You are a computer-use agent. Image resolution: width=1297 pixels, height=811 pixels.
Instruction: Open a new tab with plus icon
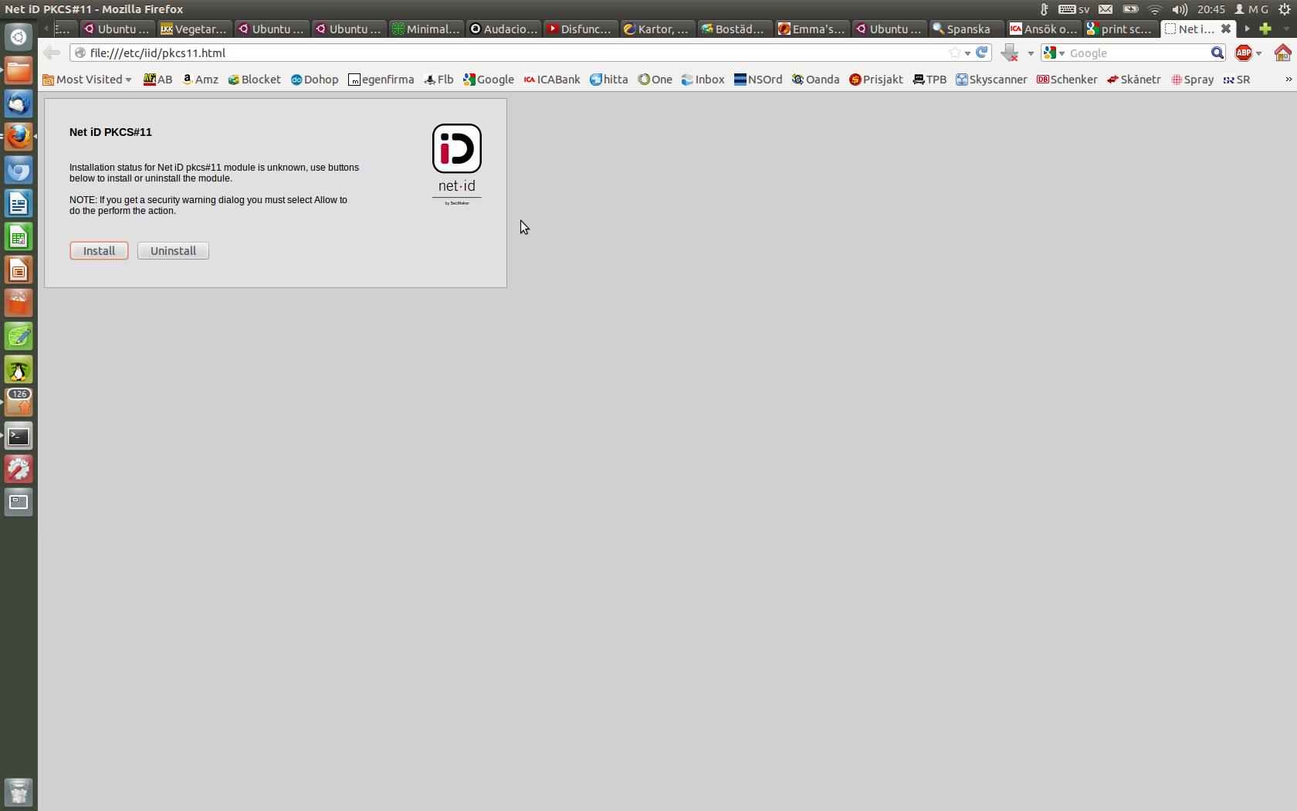(x=1265, y=29)
